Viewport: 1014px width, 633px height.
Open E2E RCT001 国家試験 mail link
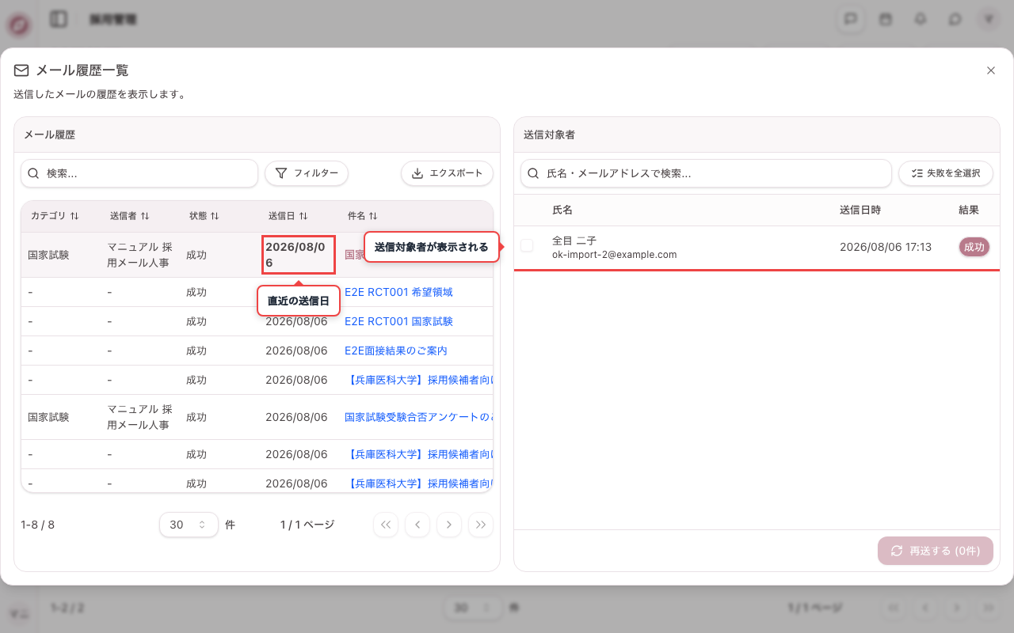pyautogui.click(x=398, y=321)
